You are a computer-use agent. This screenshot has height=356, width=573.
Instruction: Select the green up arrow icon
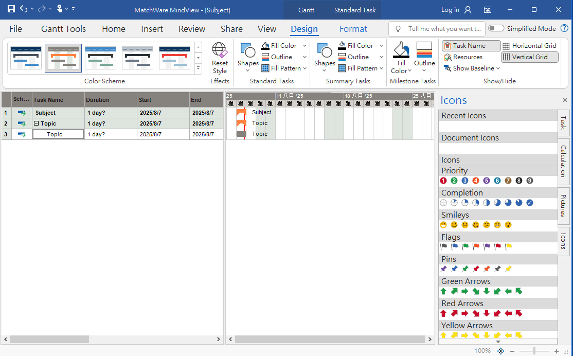(x=443, y=291)
